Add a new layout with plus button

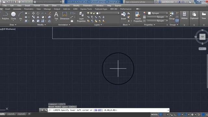tap(29, 114)
